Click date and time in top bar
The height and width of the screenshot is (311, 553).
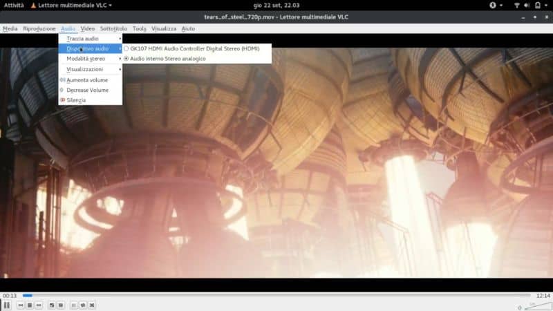click(x=276, y=6)
